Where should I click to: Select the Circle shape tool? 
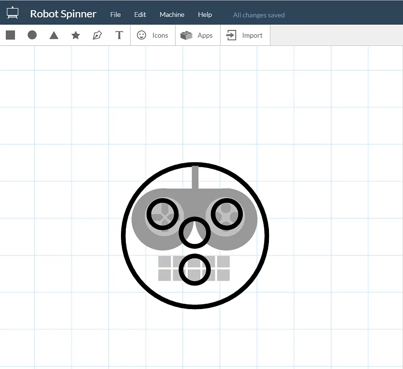(x=32, y=35)
